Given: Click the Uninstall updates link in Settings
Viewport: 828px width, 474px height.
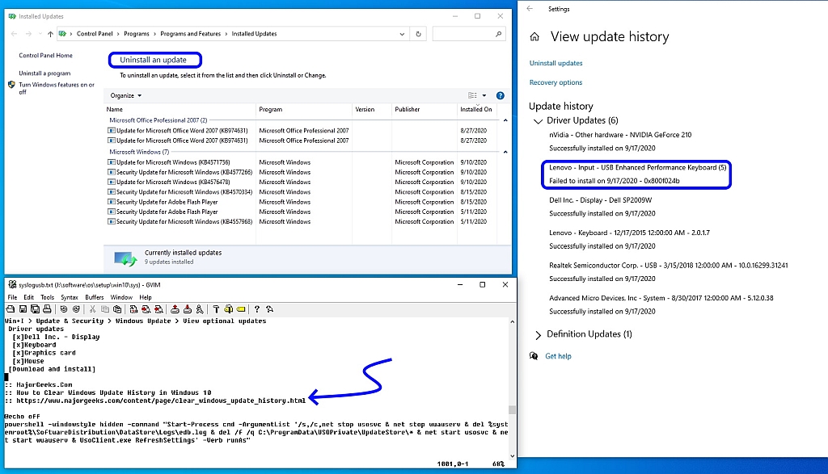Looking at the screenshot, I should tap(556, 63).
